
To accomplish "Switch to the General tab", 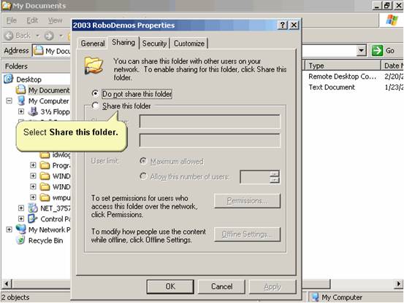I will pos(93,44).
